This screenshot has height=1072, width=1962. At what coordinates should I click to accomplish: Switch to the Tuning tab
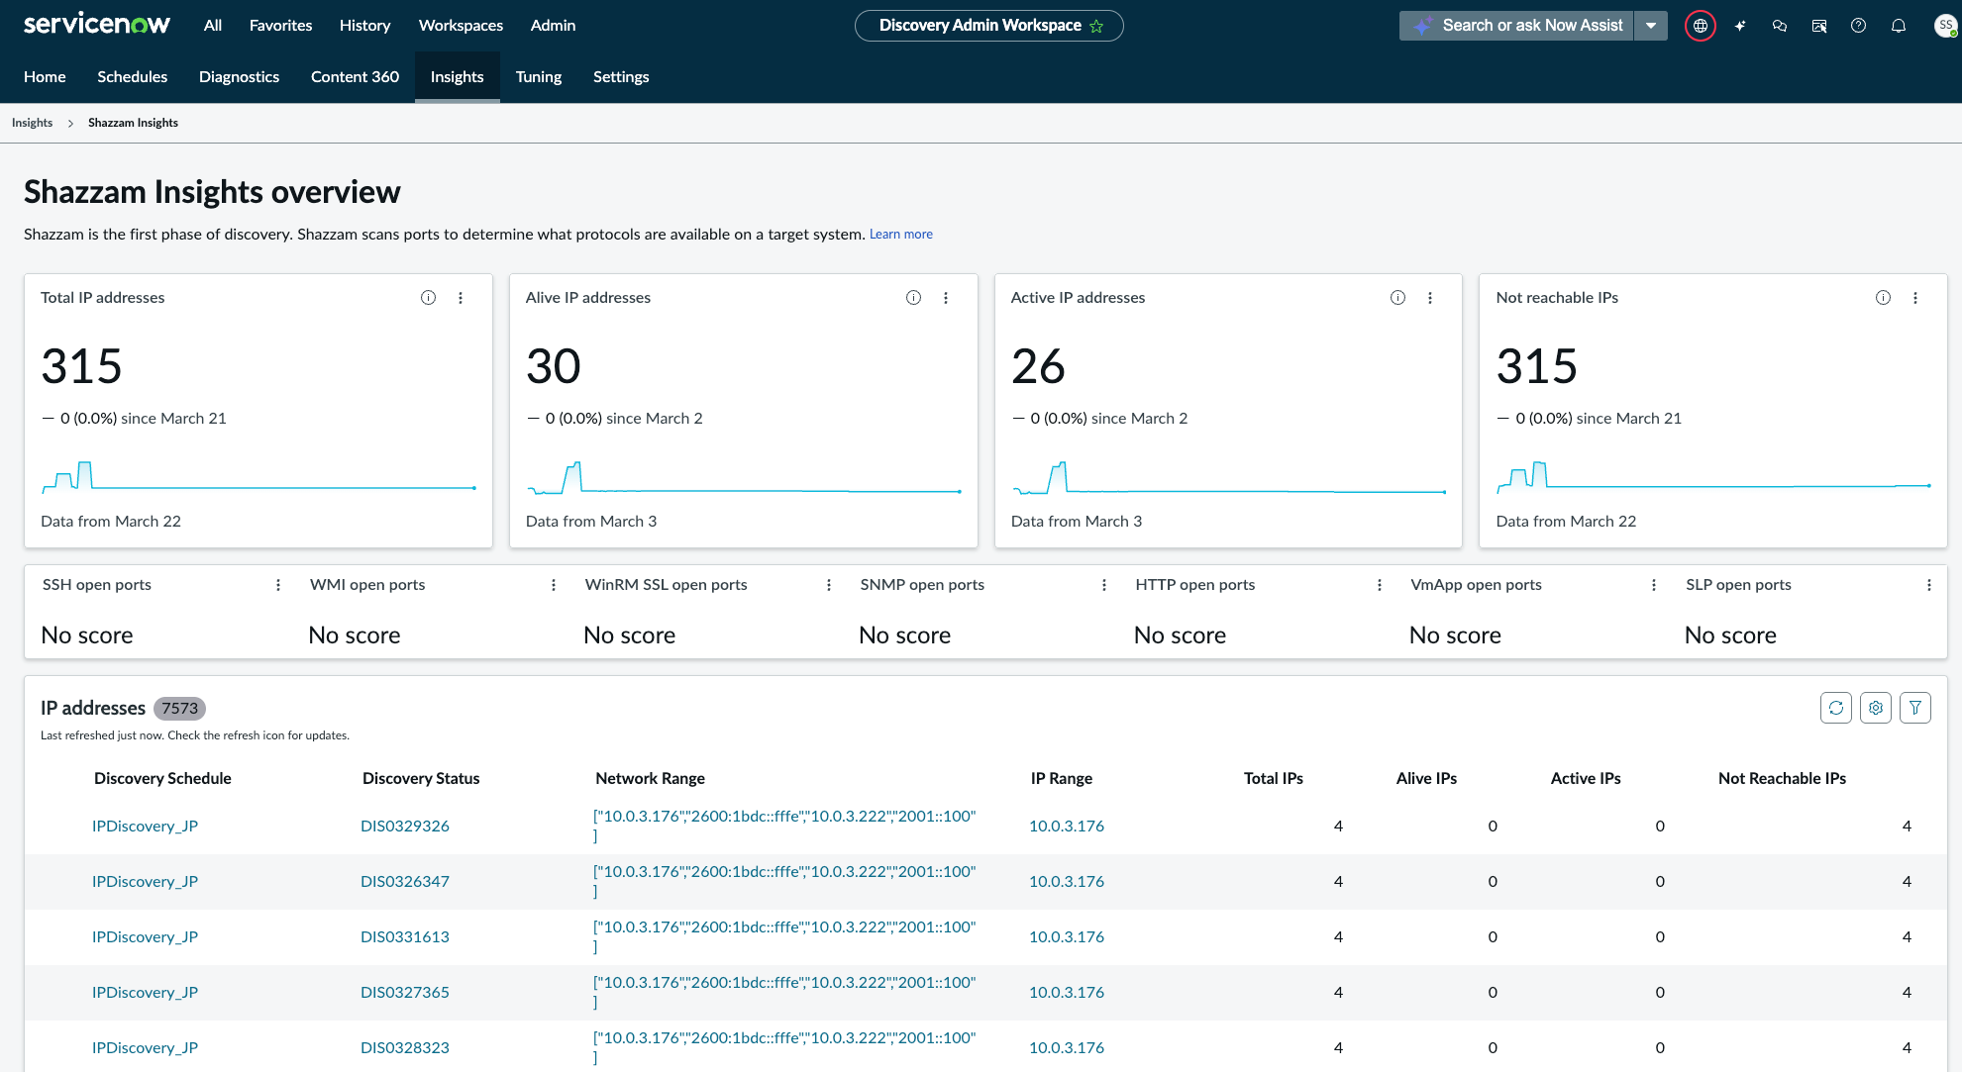pyautogui.click(x=539, y=77)
